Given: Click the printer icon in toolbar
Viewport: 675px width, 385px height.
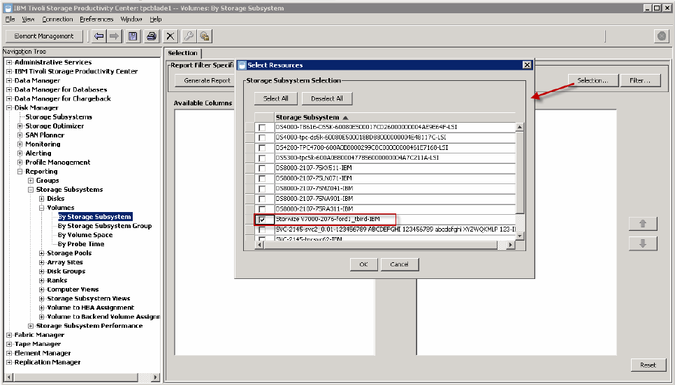Looking at the screenshot, I should 150,36.
